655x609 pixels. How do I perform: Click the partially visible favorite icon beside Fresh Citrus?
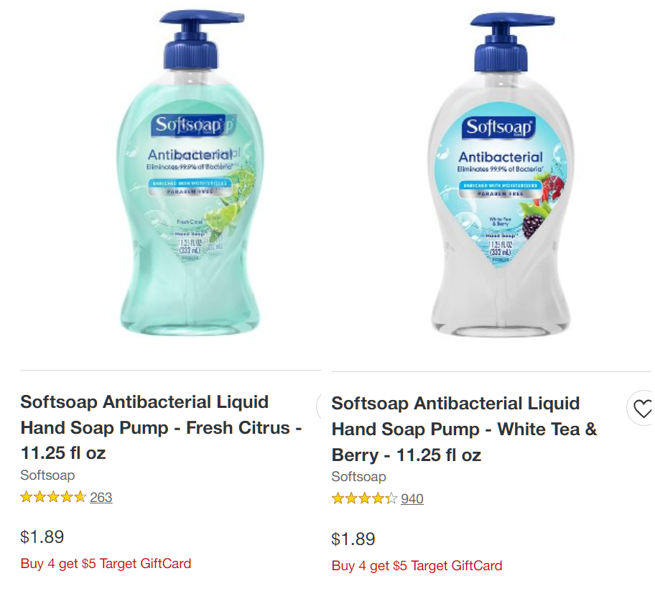coord(319,406)
